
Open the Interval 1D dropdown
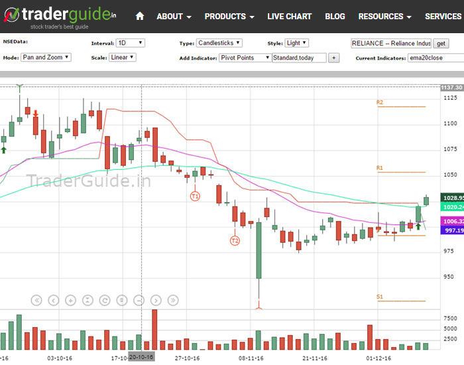pos(130,43)
